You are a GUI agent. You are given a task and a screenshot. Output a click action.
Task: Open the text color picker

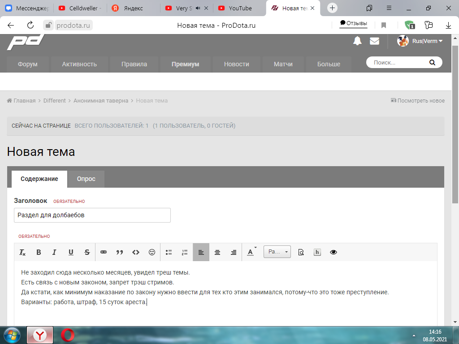251,252
